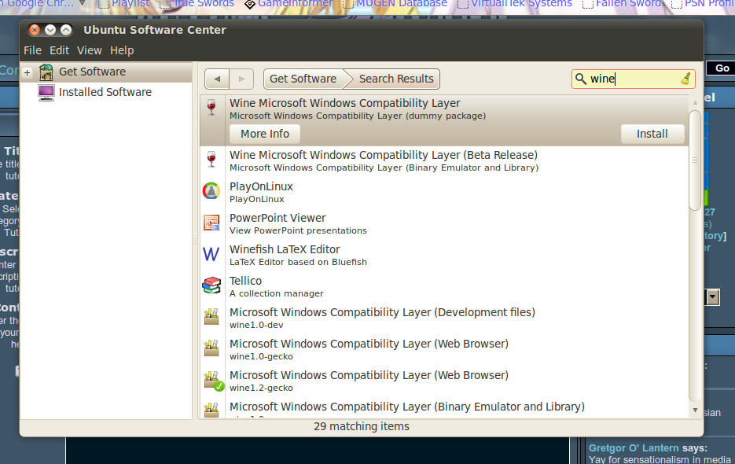
Task: Click the Go button in the browser window
Action: [722, 68]
